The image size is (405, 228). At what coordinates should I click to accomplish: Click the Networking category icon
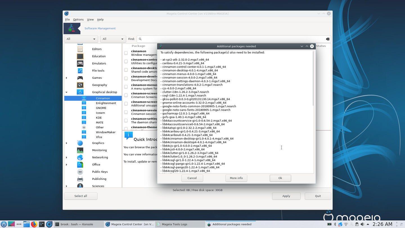coord(80,157)
